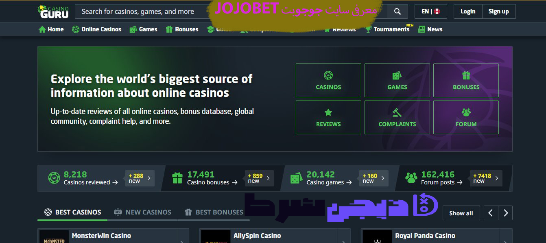Screen dimensions: 546x243
Task: Click the MonsterWin Casino logo thumbnail
Action: pyautogui.click(x=54, y=237)
